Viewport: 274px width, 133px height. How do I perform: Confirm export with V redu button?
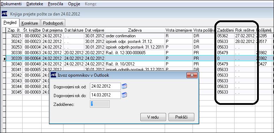[153, 117]
